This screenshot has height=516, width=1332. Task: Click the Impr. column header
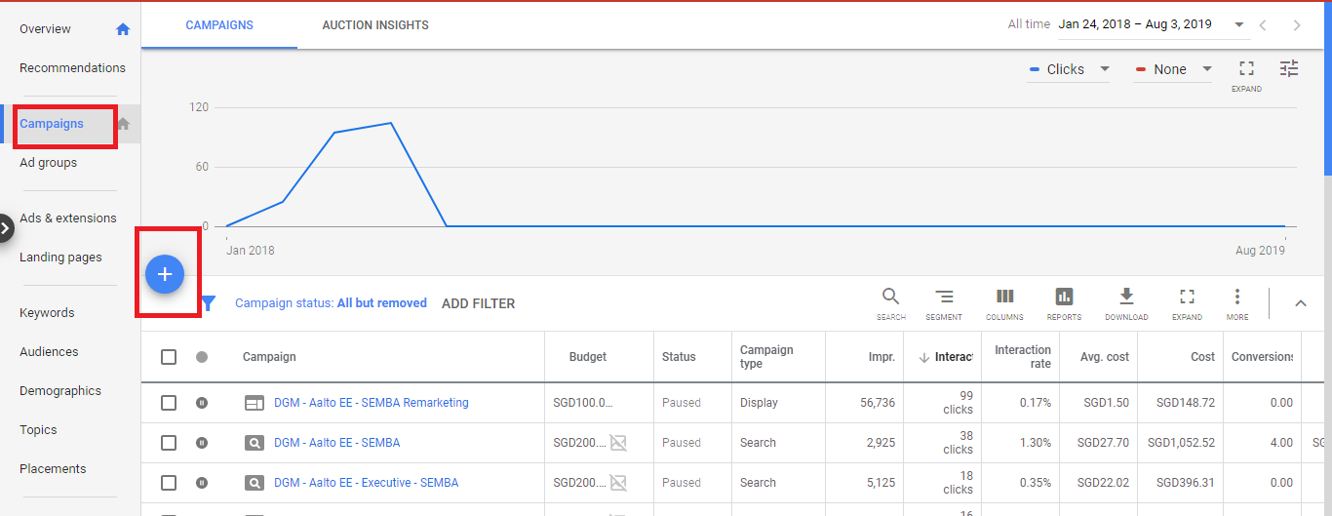(881, 357)
